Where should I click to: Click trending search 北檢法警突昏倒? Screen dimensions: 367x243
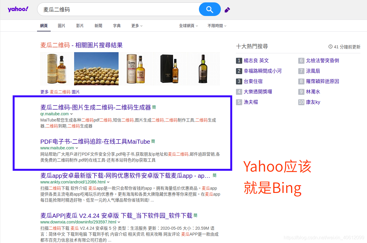coord(323,60)
